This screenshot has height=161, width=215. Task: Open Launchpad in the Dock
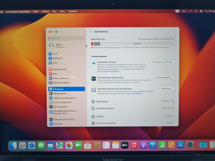22,145
